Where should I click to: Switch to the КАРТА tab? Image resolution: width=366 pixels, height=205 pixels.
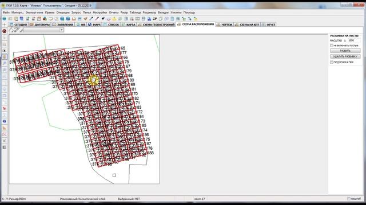(x=128, y=24)
